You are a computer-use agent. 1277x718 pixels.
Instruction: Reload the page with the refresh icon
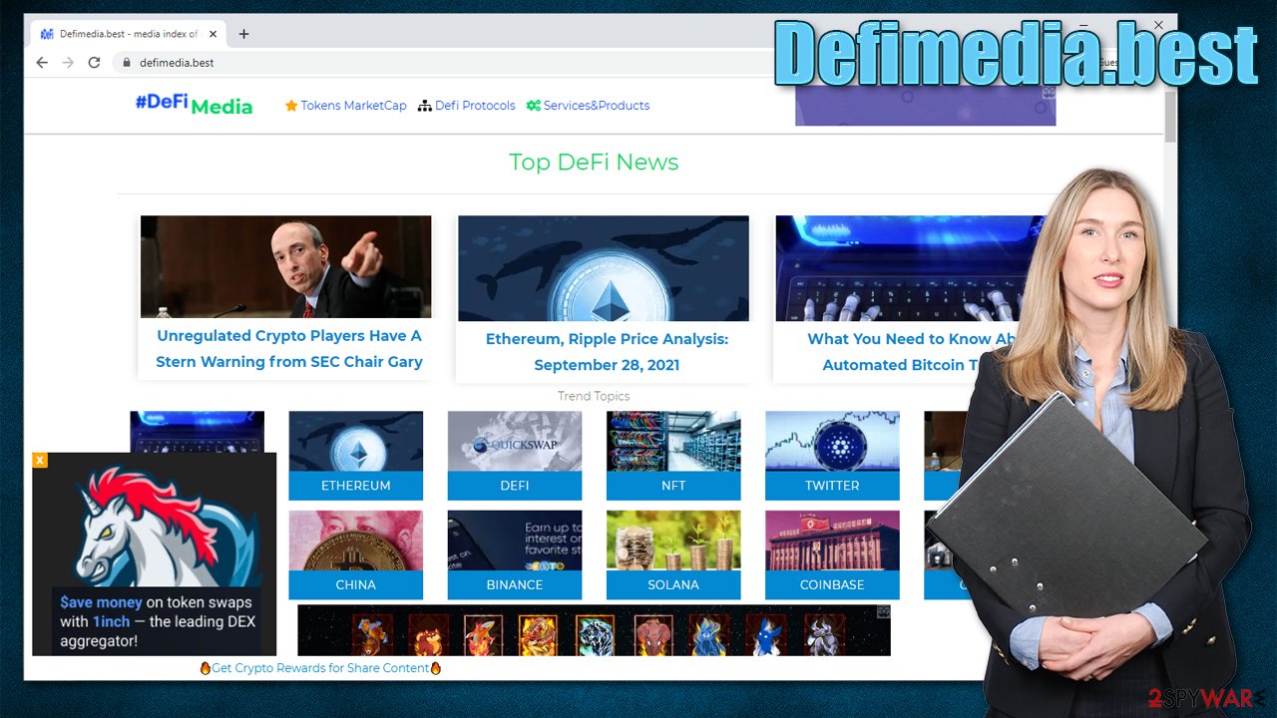tap(94, 62)
